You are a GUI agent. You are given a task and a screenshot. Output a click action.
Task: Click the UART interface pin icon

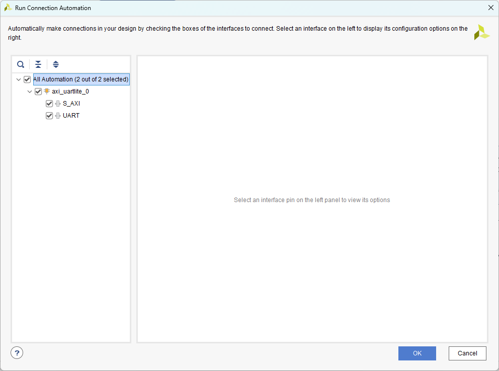58,116
